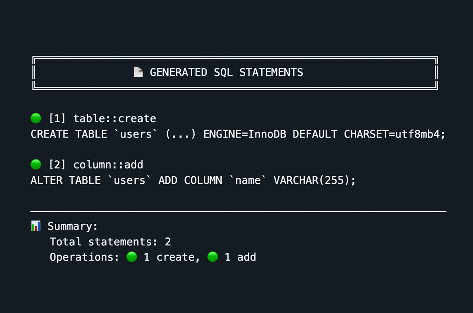473x313 pixels.
Task: Click the CREATE TABLE `users` statement line
Action: (238, 134)
